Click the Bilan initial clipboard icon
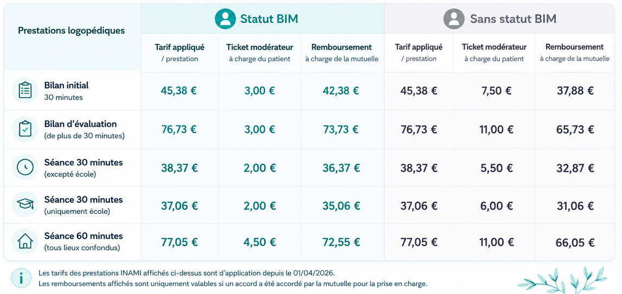Screen dimensions: 622x294 (x=25, y=91)
